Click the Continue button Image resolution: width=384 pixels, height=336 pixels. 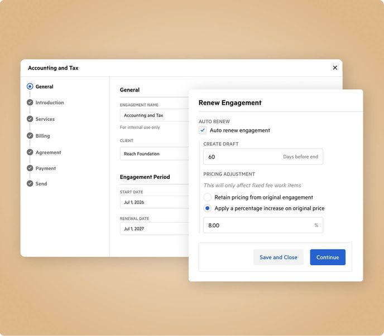pyautogui.click(x=328, y=257)
